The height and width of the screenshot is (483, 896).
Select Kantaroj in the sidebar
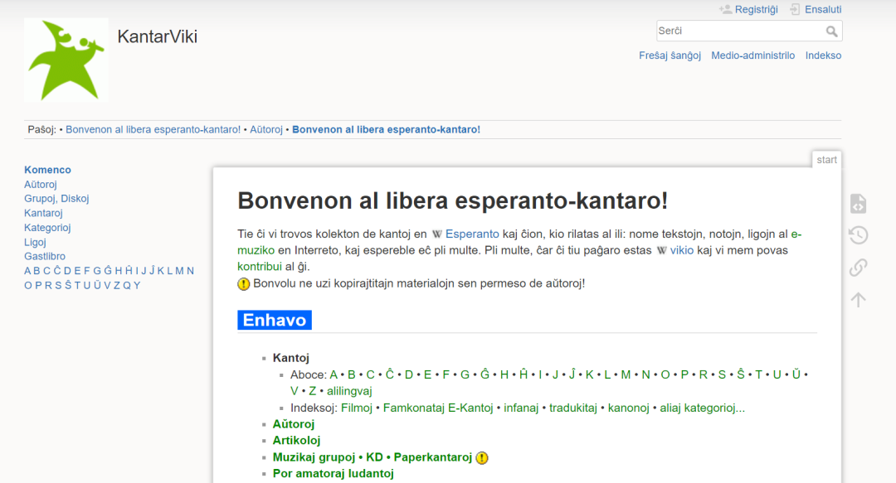point(43,213)
